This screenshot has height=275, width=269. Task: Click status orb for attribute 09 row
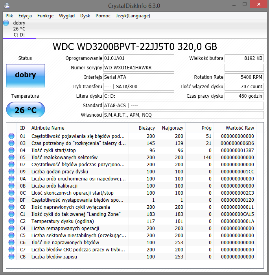(x=11, y=171)
